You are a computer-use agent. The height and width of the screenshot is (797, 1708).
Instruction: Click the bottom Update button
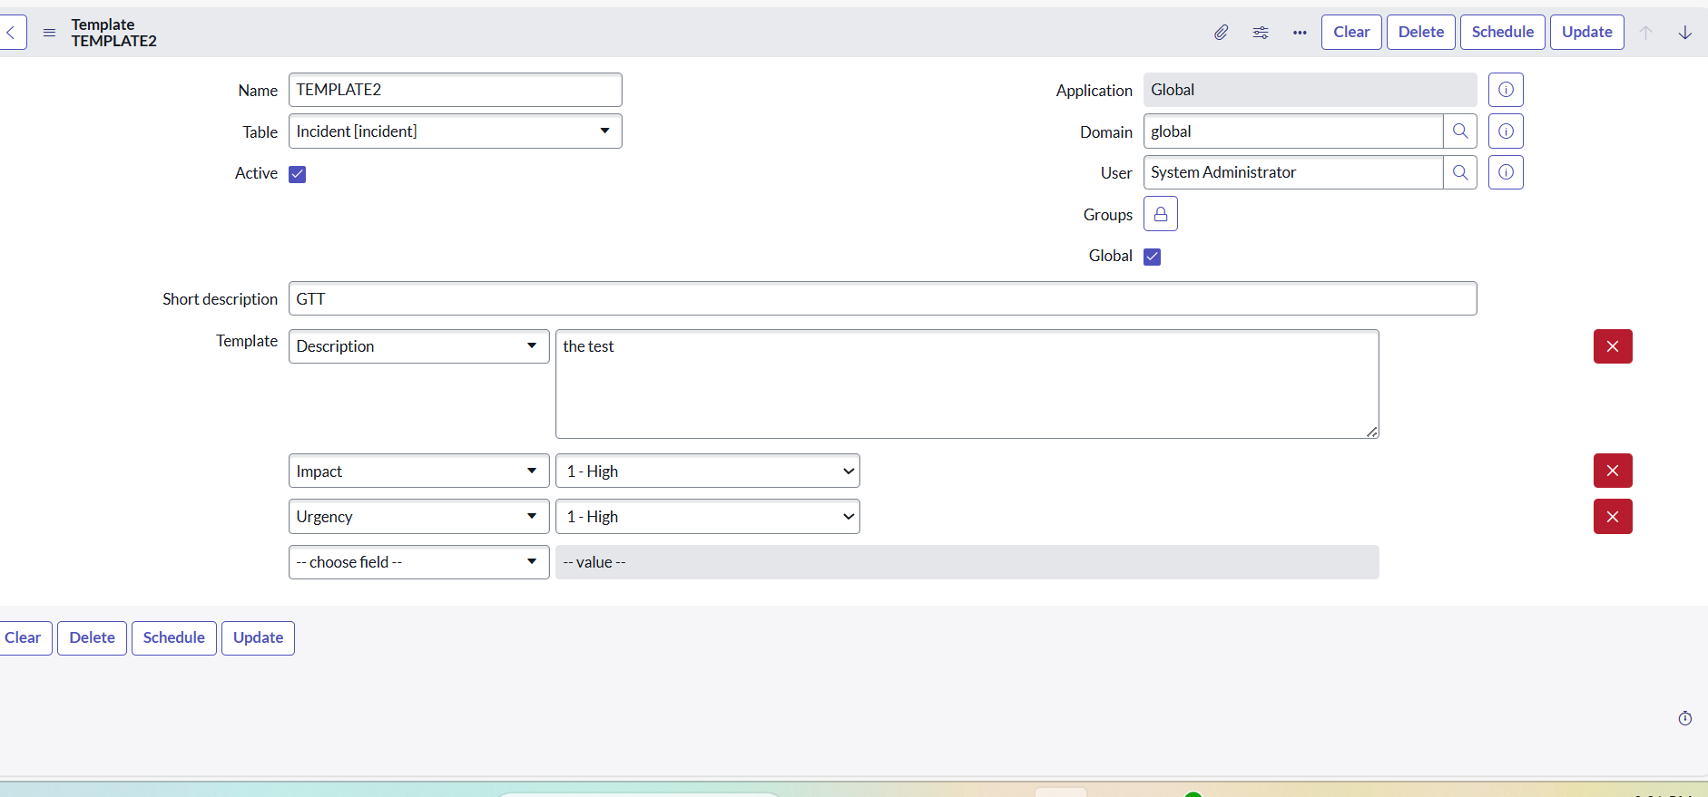(x=259, y=637)
